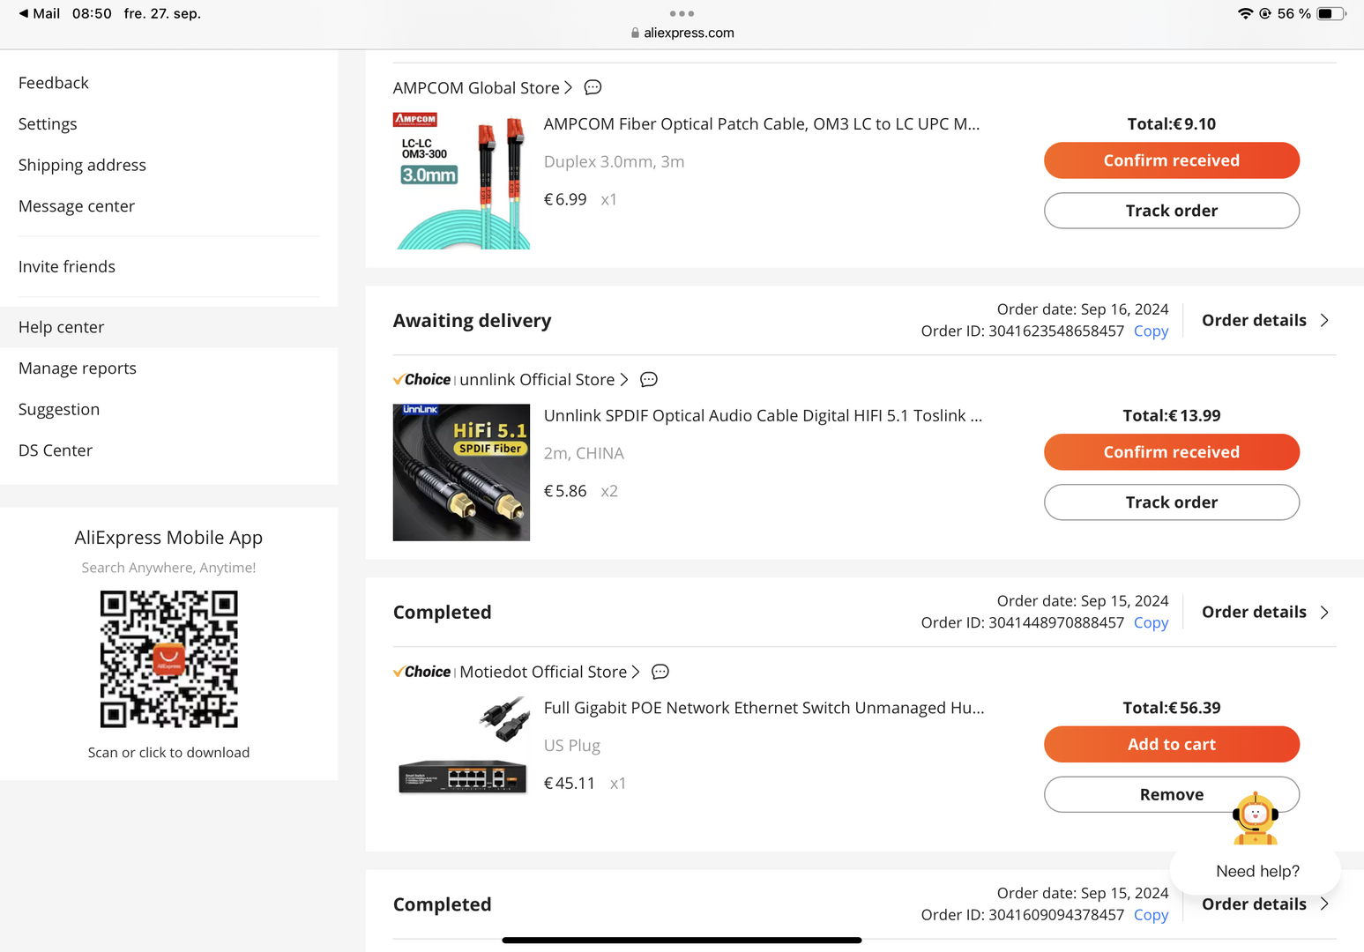The width and height of the screenshot is (1364, 952).
Task: Copy order ID 3041623548658457
Action: pos(1151,331)
